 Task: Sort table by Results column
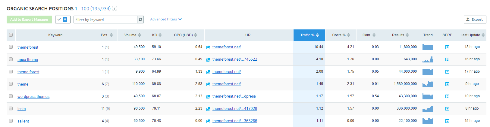(x=400, y=35)
